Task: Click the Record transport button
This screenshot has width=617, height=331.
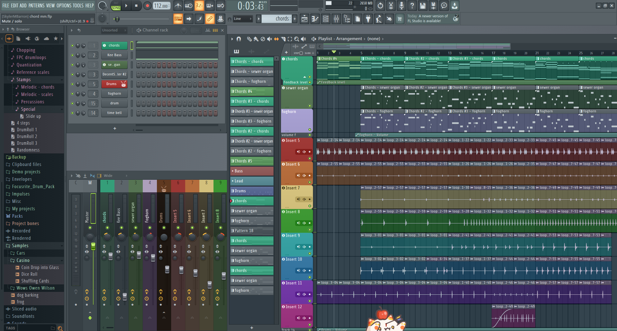Action: pyautogui.click(x=147, y=5)
